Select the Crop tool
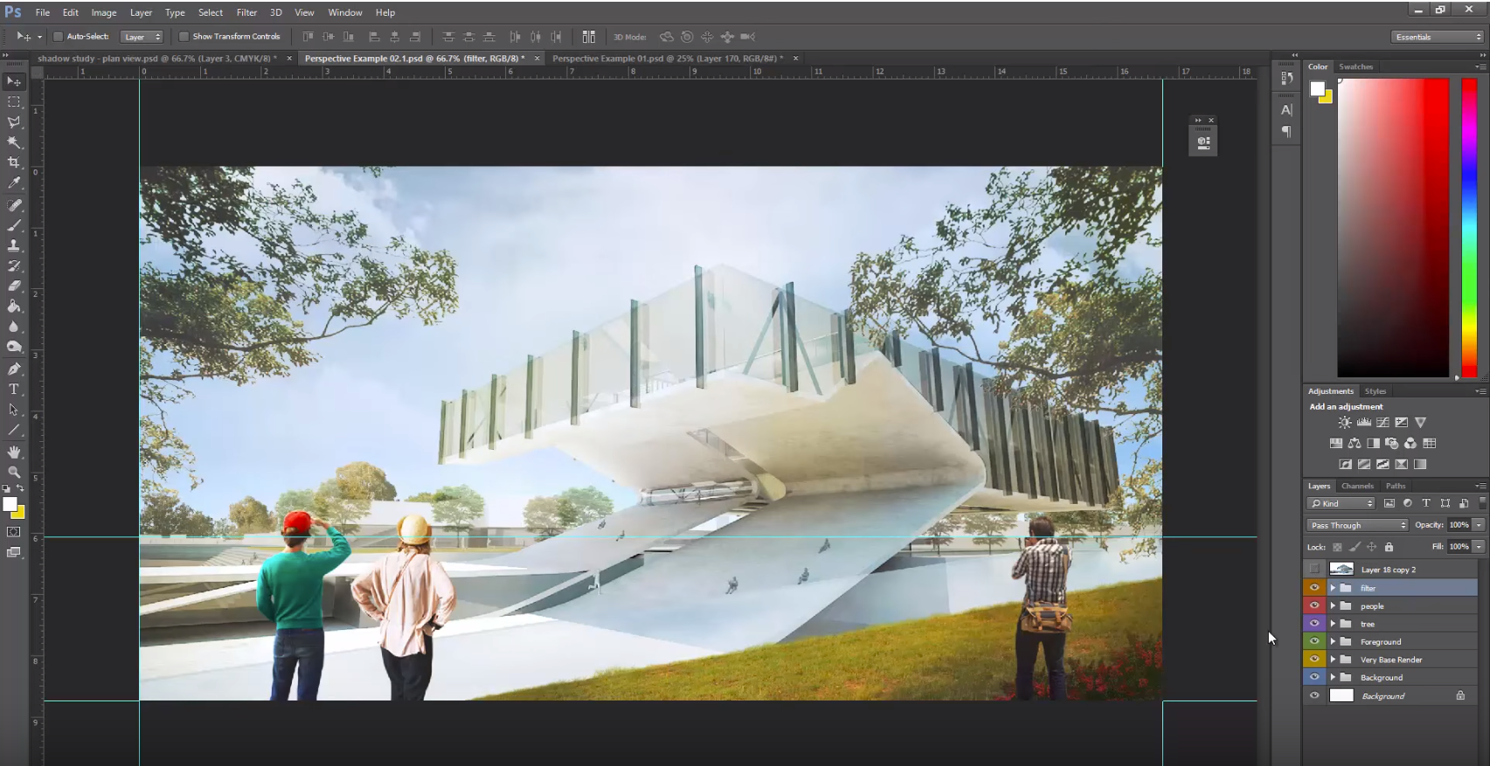 point(14,162)
